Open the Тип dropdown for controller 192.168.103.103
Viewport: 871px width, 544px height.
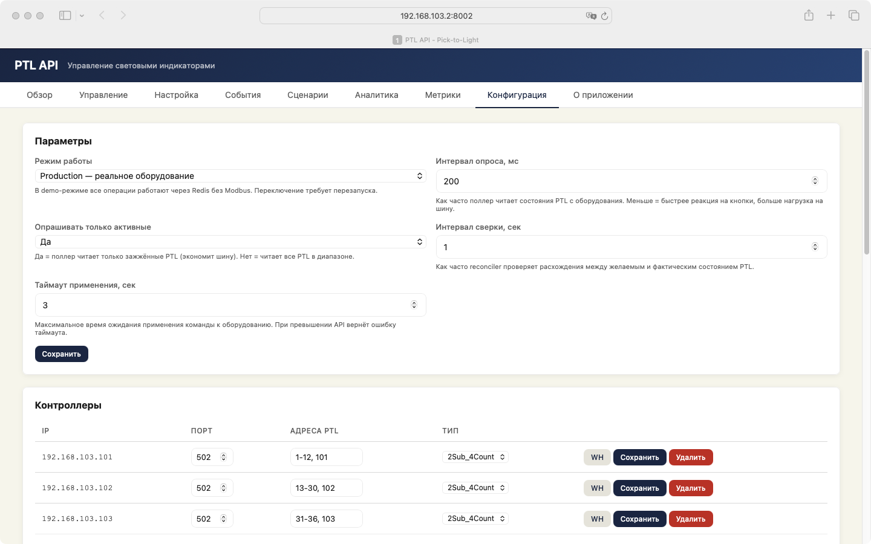coord(475,519)
